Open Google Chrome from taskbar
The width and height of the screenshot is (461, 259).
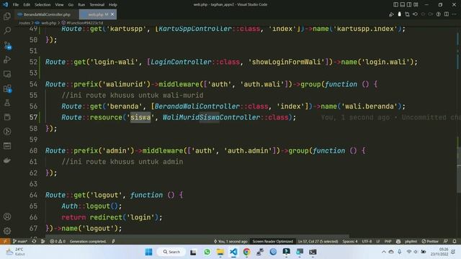click(x=246, y=252)
